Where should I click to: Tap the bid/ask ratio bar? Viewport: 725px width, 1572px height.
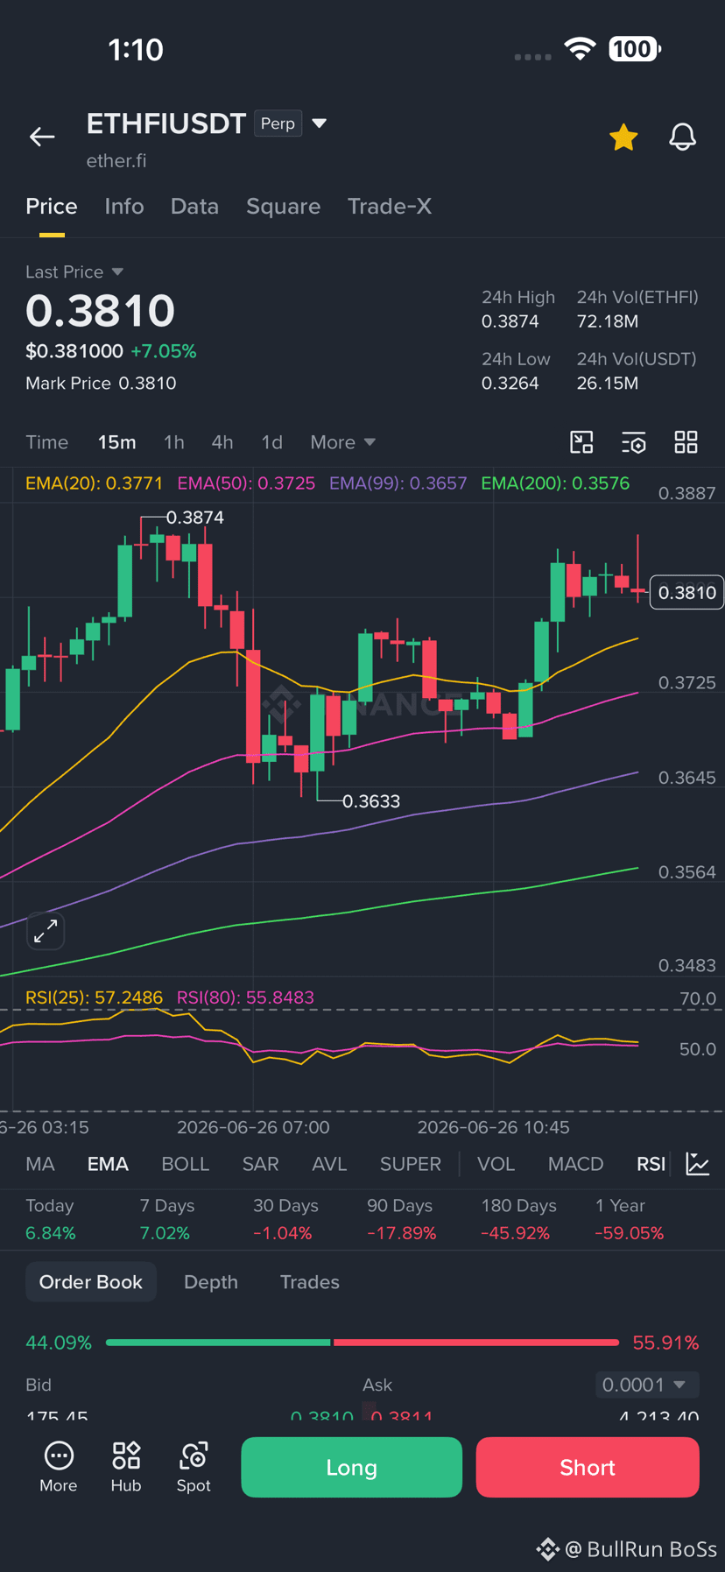362,1342
